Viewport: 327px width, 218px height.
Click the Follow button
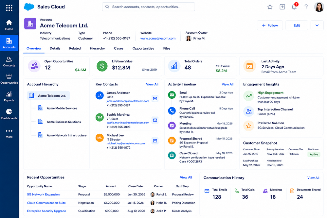click(270, 25)
